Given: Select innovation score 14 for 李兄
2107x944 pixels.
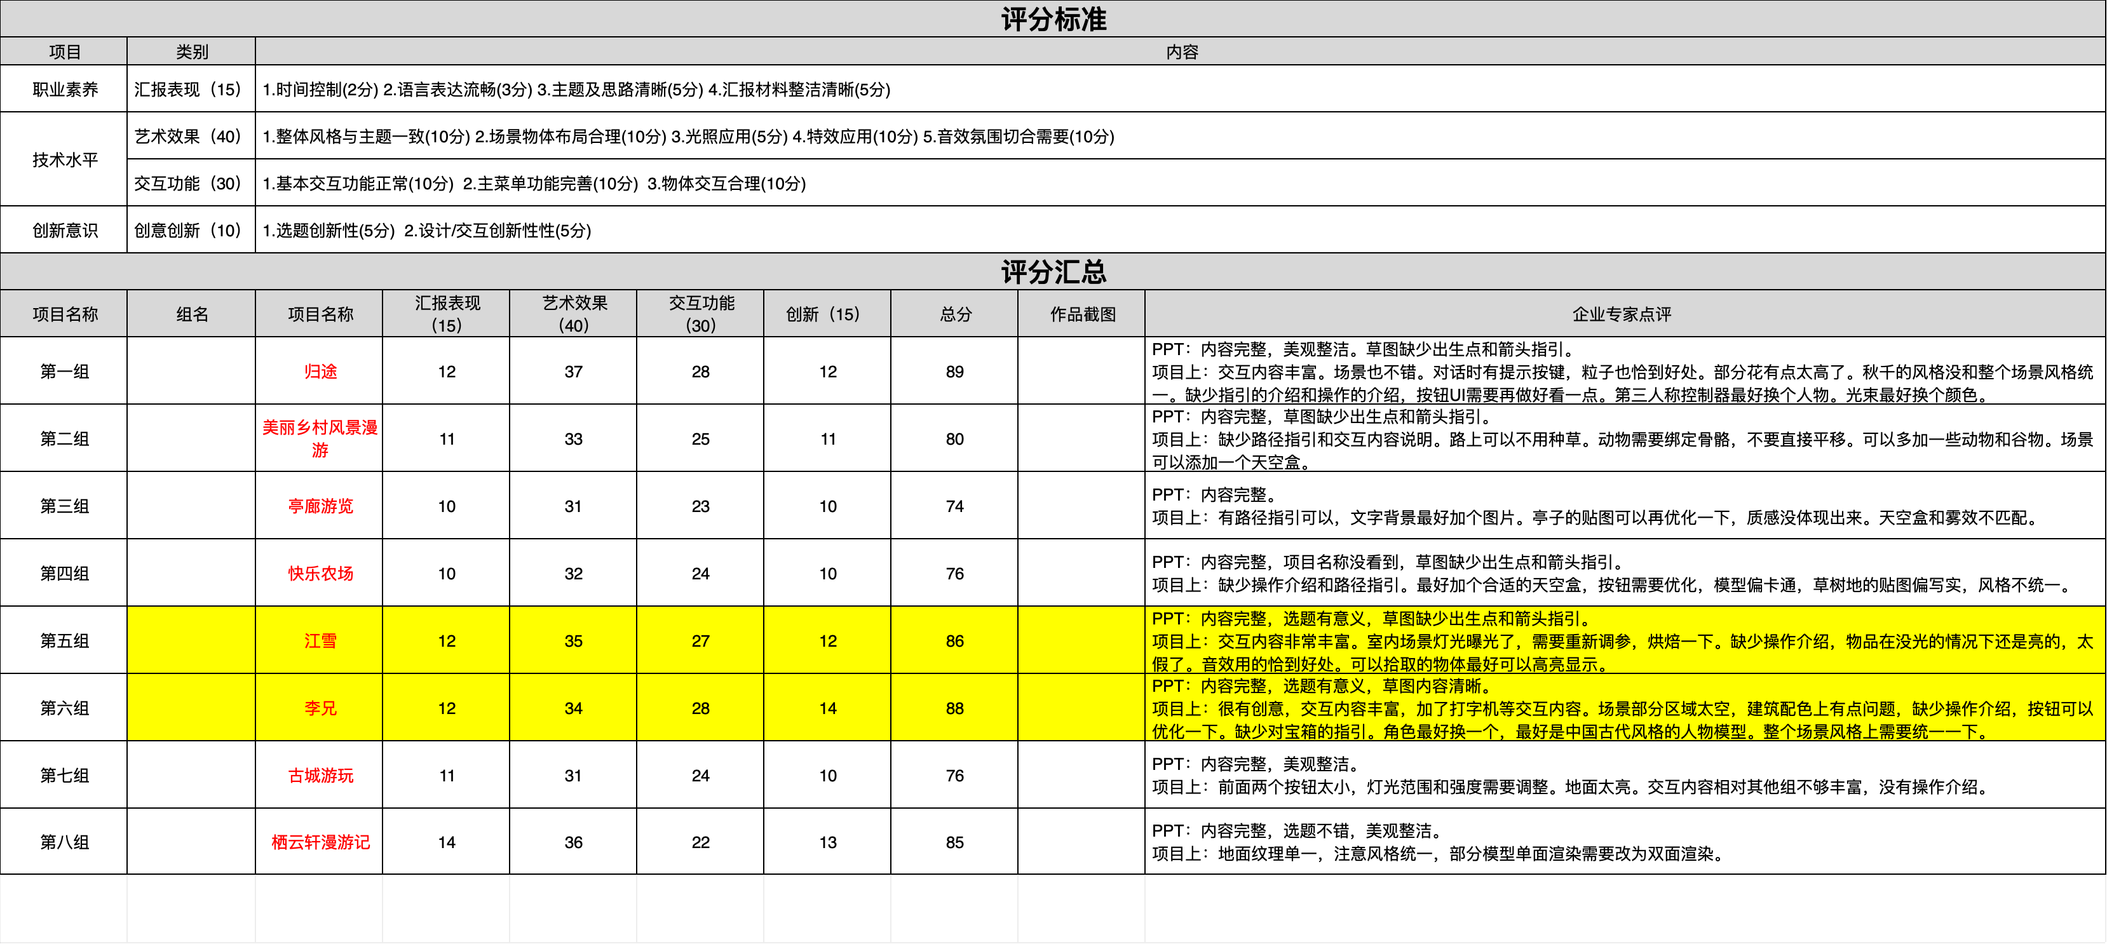Looking at the screenshot, I should 828,708.
